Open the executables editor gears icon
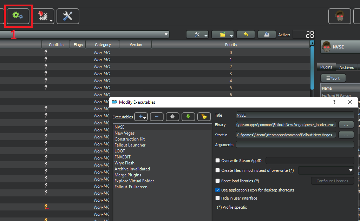 (x=18, y=16)
